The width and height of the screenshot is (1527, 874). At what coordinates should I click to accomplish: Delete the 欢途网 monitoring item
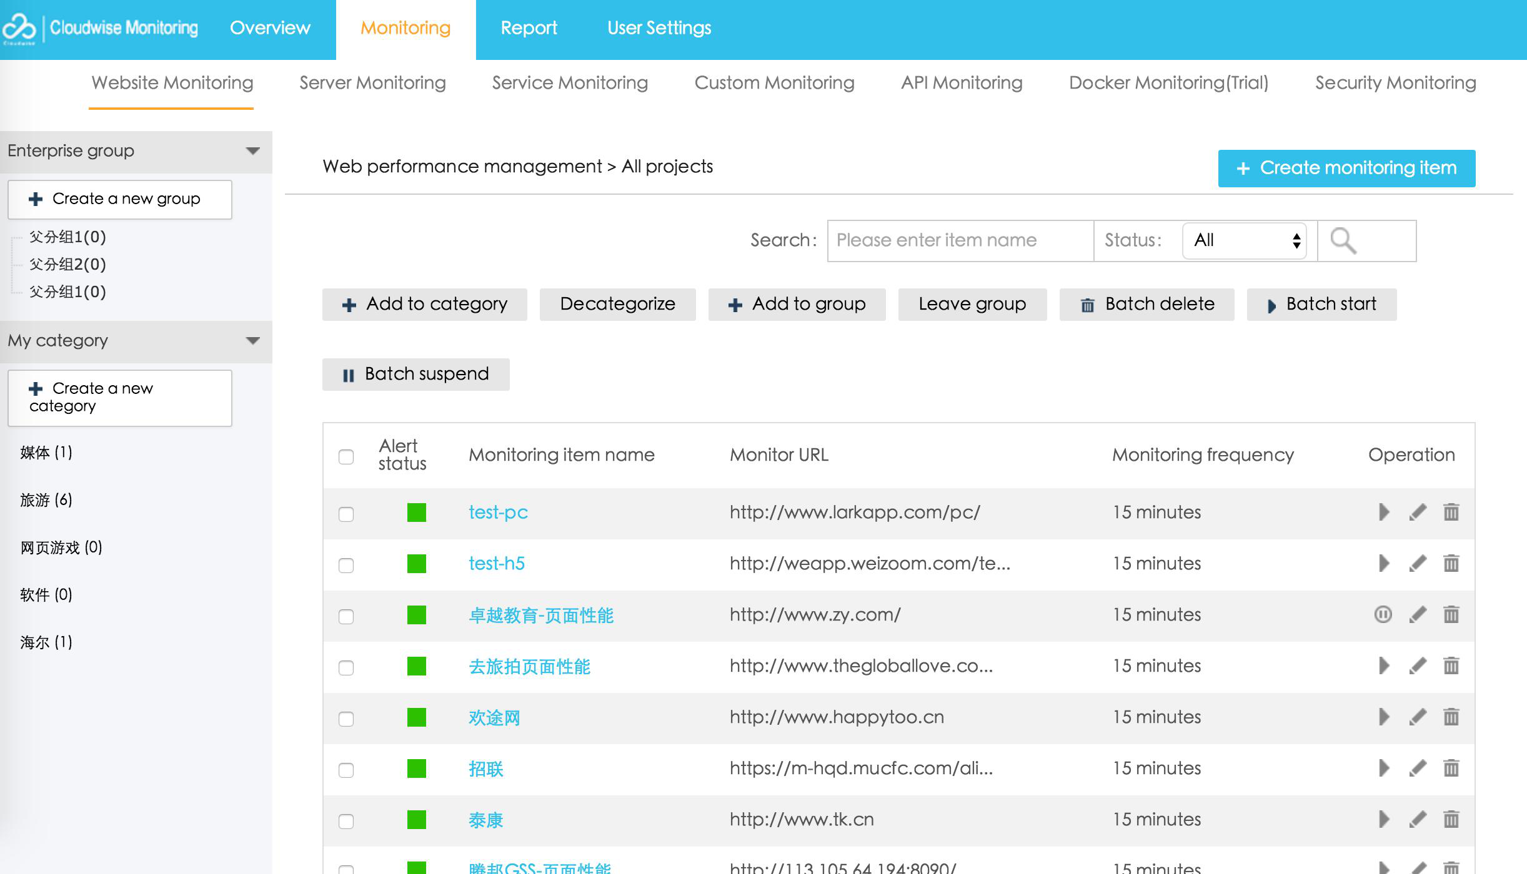1451,717
